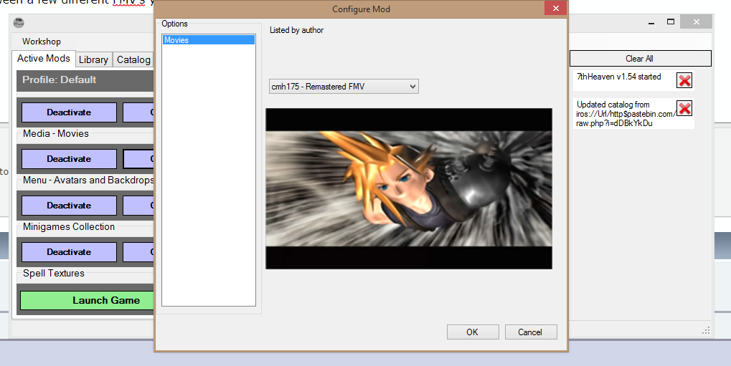Maximize the 7th Heaven main window
The width and height of the screenshot is (731, 366).
click(671, 22)
